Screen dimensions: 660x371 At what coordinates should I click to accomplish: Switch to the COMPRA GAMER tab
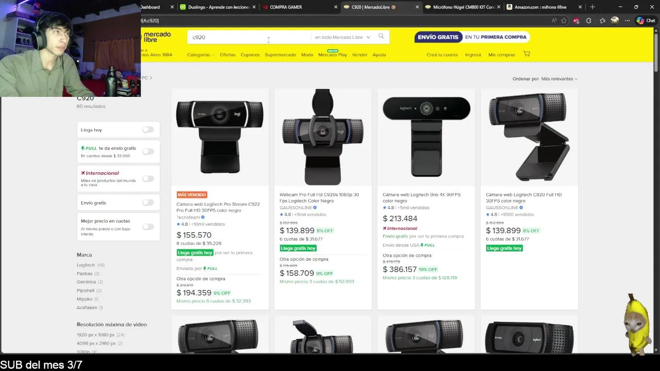(299, 7)
